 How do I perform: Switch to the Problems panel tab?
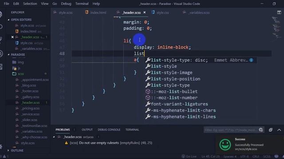63,129
